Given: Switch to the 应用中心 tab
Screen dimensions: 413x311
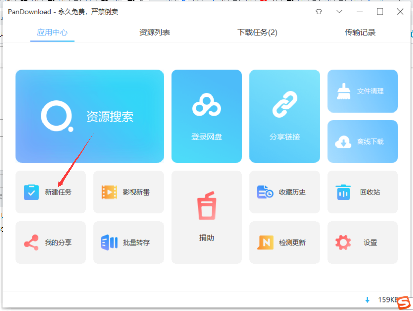Looking at the screenshot, I should click(52, 33).
